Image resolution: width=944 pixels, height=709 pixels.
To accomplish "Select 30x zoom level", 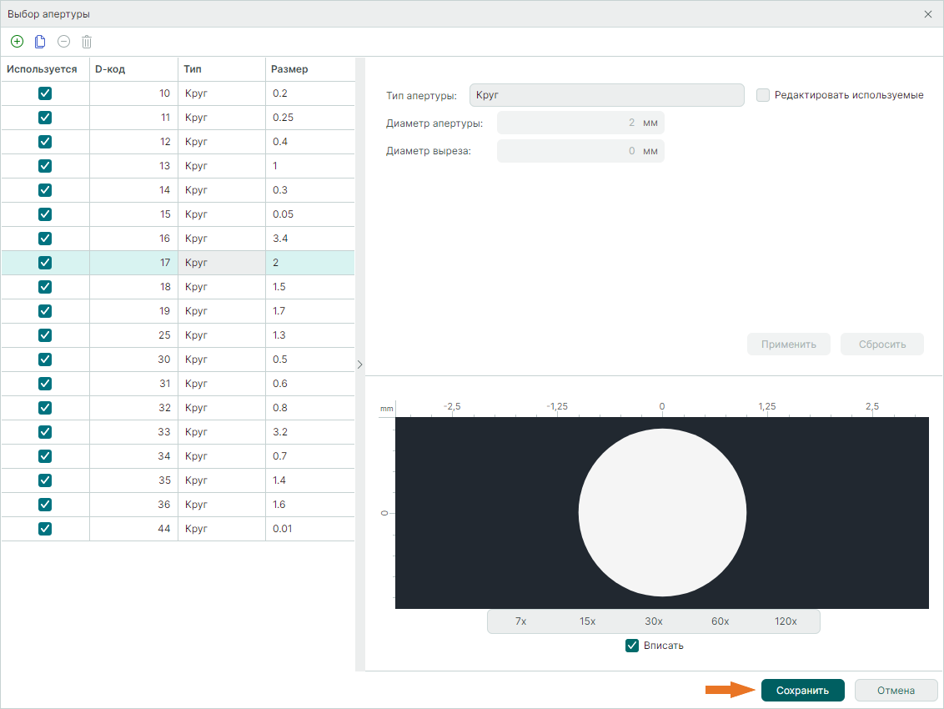I will tap(654, 621).
